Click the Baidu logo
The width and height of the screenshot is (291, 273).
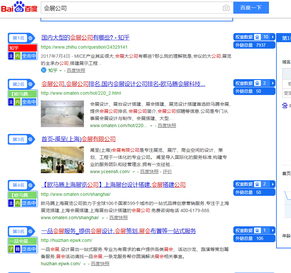19,7
